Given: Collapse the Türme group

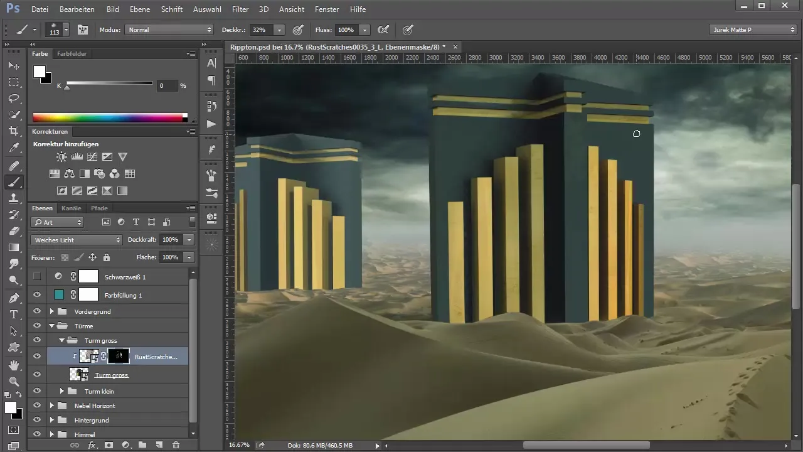Looking at the screenshot, I should [52, 326].
